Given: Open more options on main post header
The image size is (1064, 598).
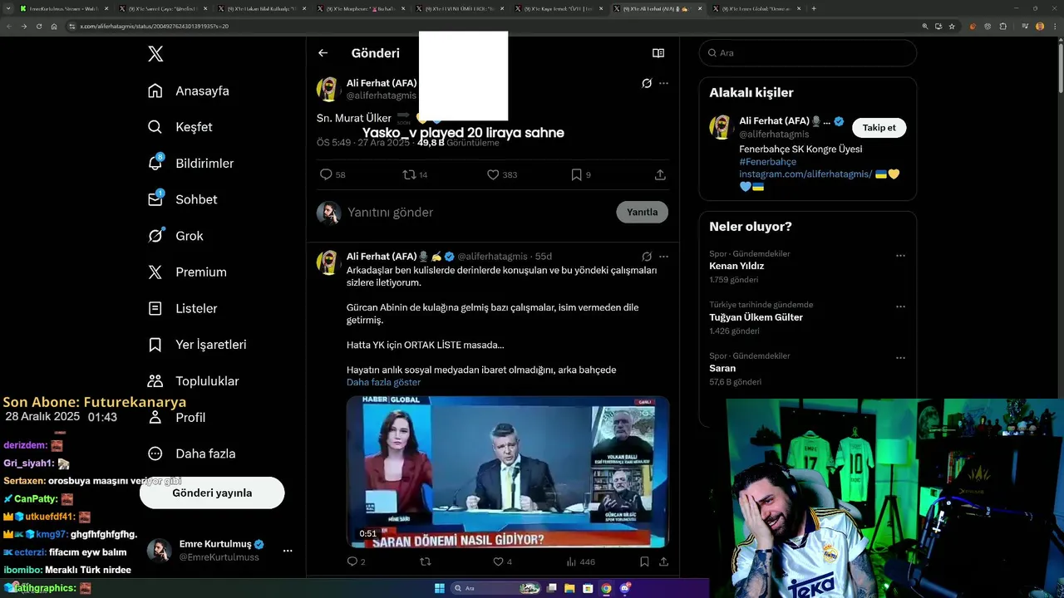Looking at the screenshot, I should (x=663, y=83).
